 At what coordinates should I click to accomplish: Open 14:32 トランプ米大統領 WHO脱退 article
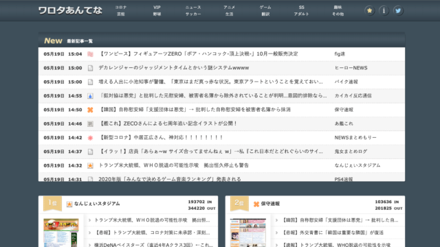pyautogui.click(x=174, y=165)
